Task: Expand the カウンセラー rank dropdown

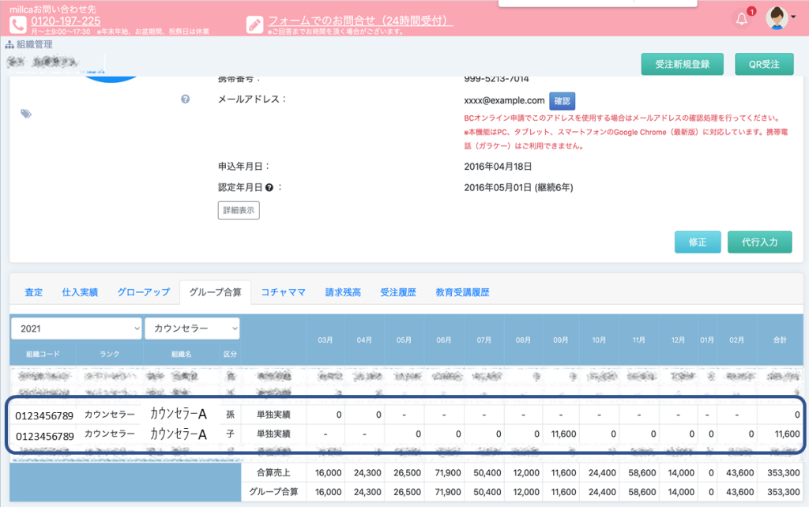Action: (x=192, y=329)
